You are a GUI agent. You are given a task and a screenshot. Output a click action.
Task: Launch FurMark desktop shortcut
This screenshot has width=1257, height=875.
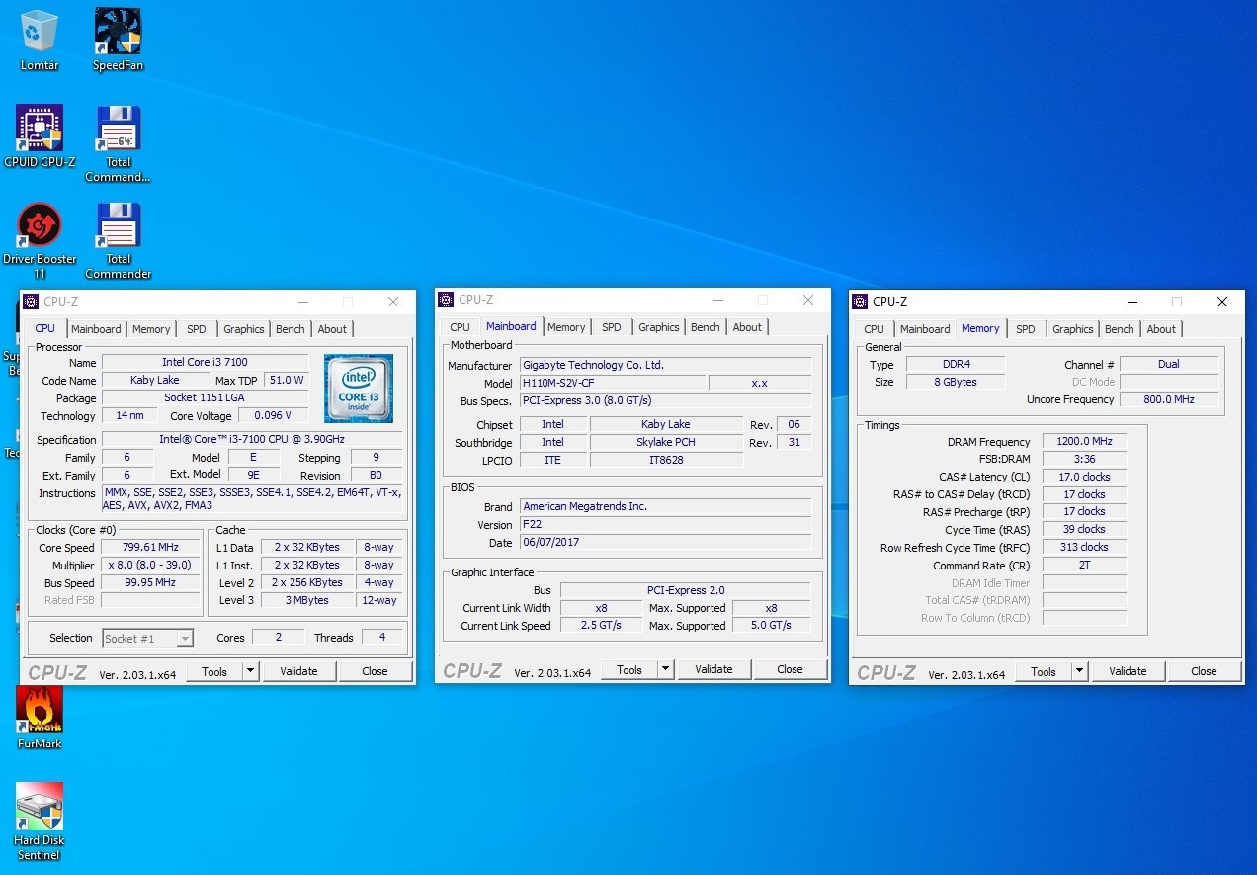coord(40,718)
